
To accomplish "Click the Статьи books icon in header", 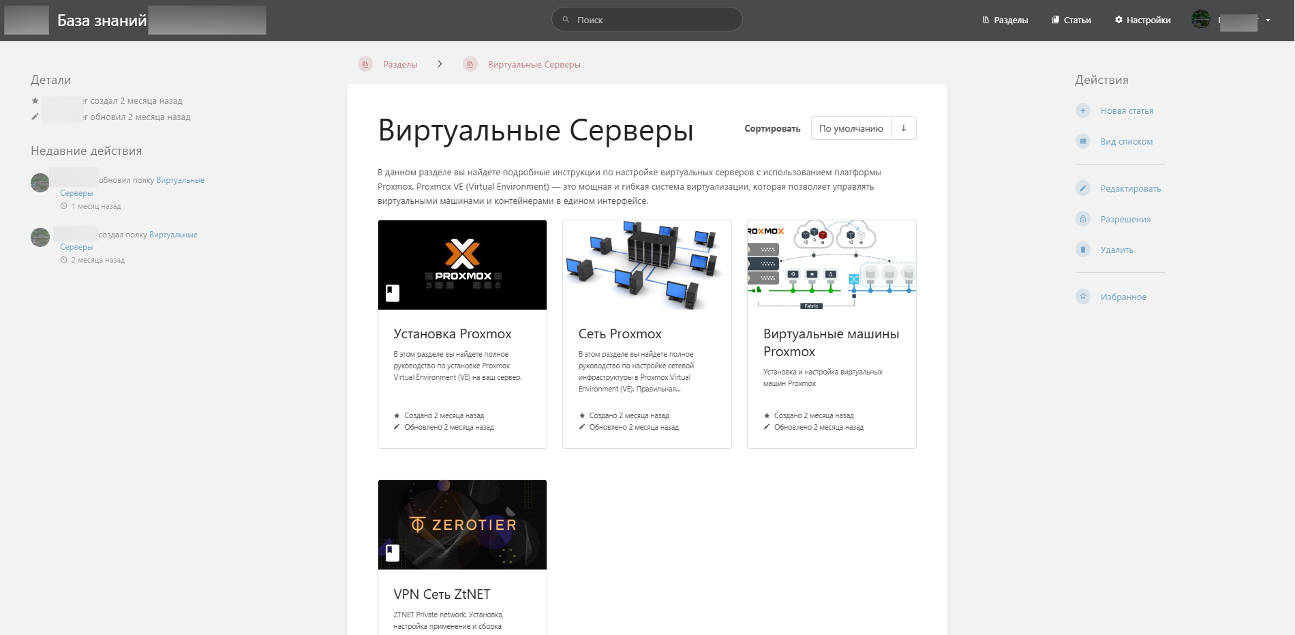I will (x=1055, y=20).
